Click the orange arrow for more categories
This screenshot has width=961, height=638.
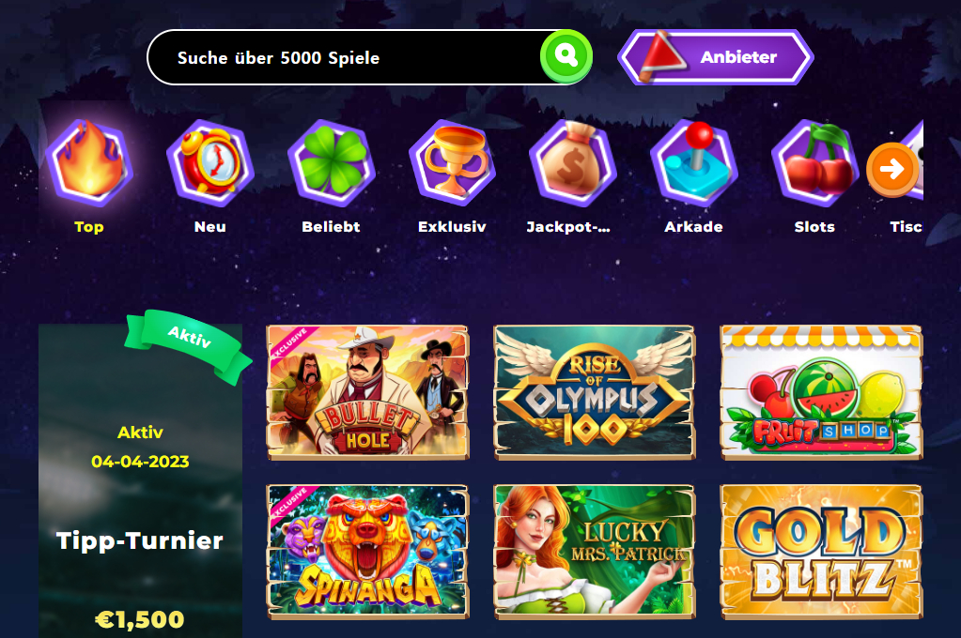pos(892,169)
